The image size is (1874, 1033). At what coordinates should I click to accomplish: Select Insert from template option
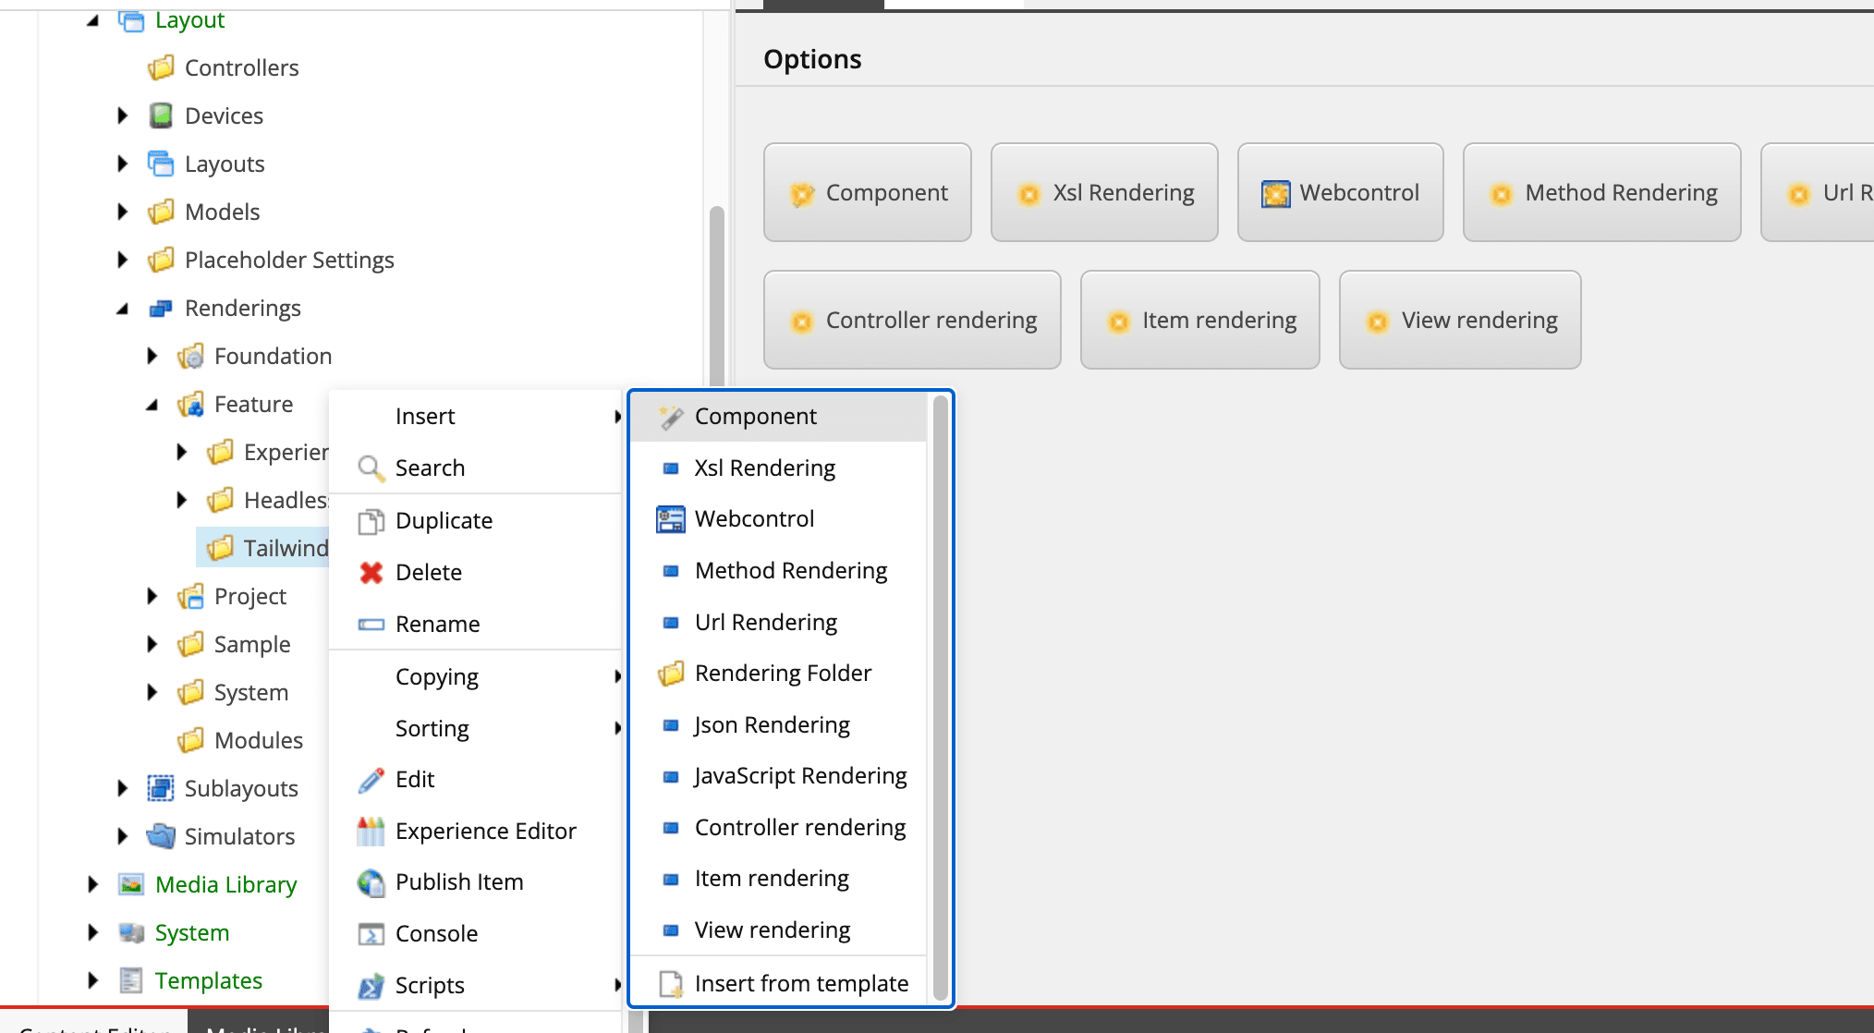[x=800, y=983]
